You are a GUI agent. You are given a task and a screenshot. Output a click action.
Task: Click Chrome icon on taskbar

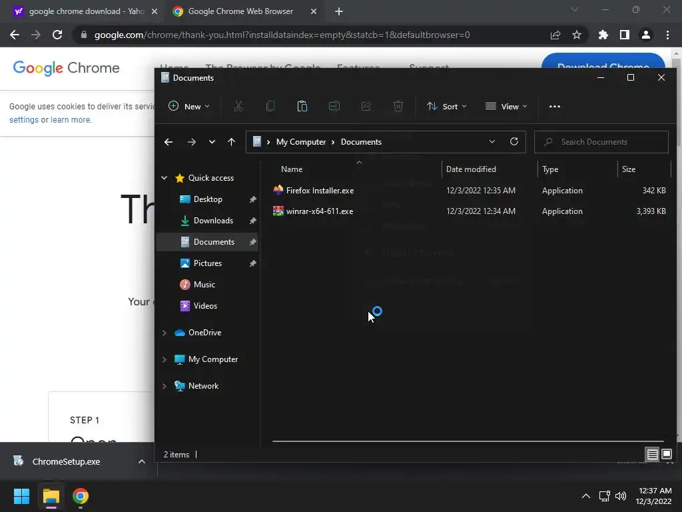tap(81, 496)
